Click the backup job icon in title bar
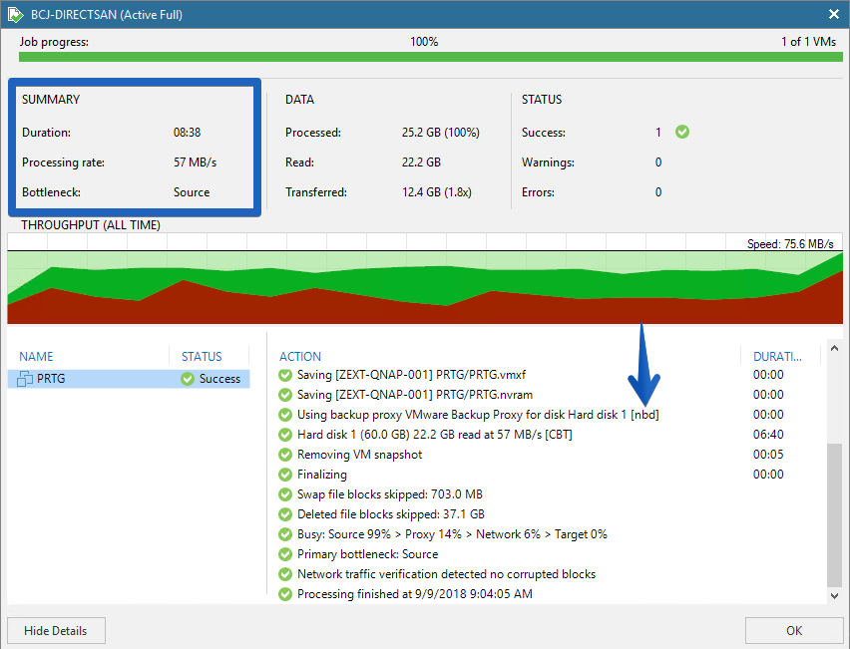The image size is (850, 649). [x=15, y=15]
